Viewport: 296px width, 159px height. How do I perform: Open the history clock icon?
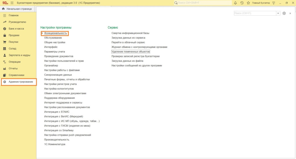pyautogui.click(x=242, y=3)
